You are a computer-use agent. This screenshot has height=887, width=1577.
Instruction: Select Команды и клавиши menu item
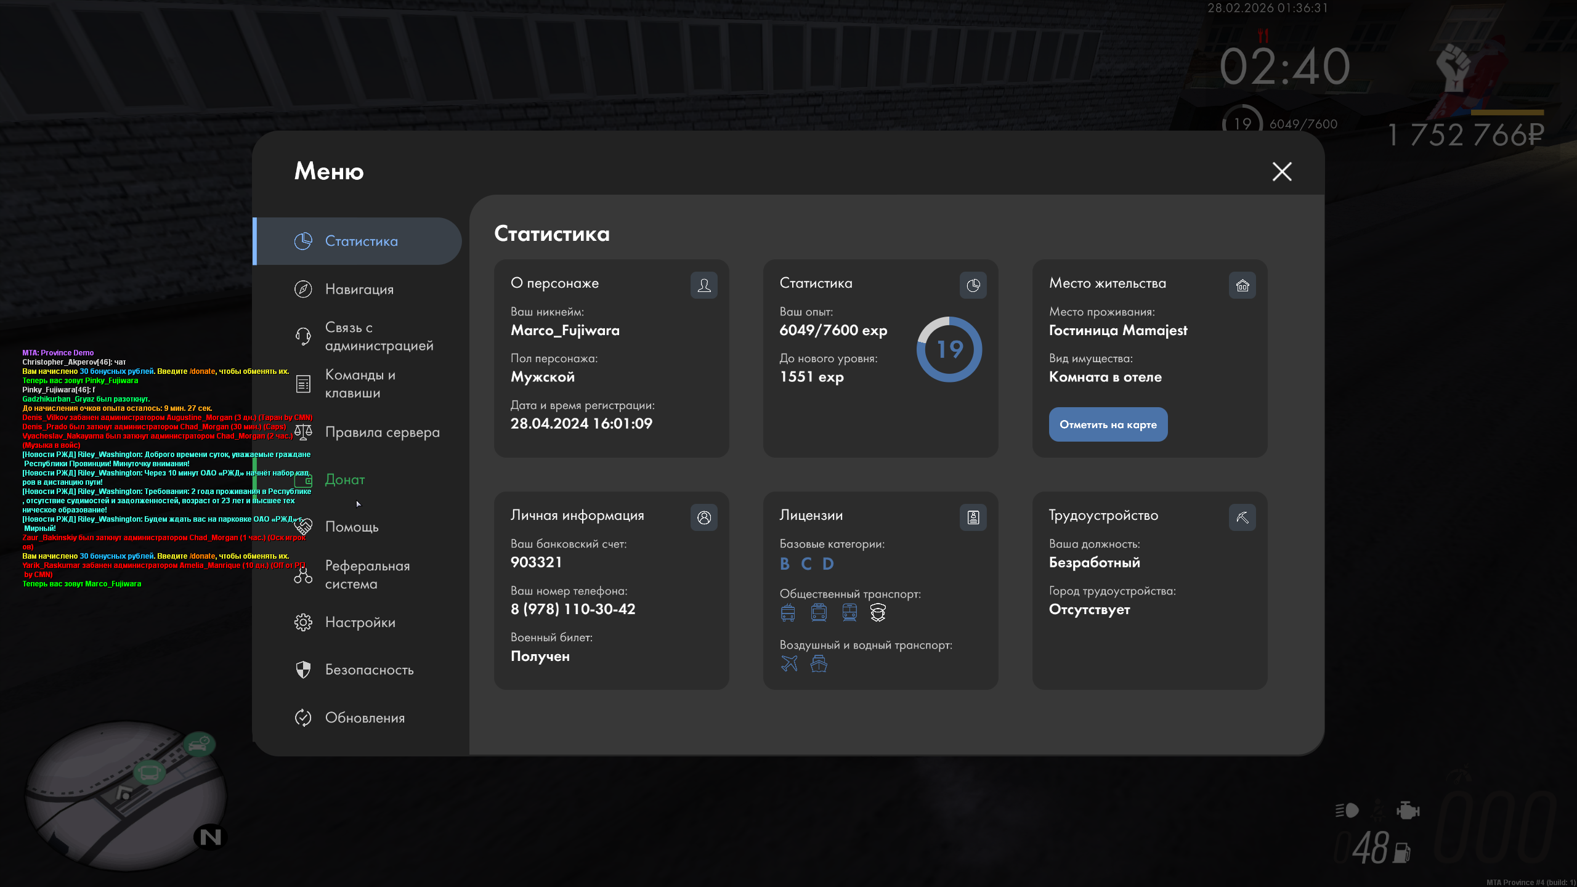coord(360,384)
